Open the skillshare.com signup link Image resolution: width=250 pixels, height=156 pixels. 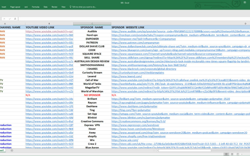[x=181, y=58]
